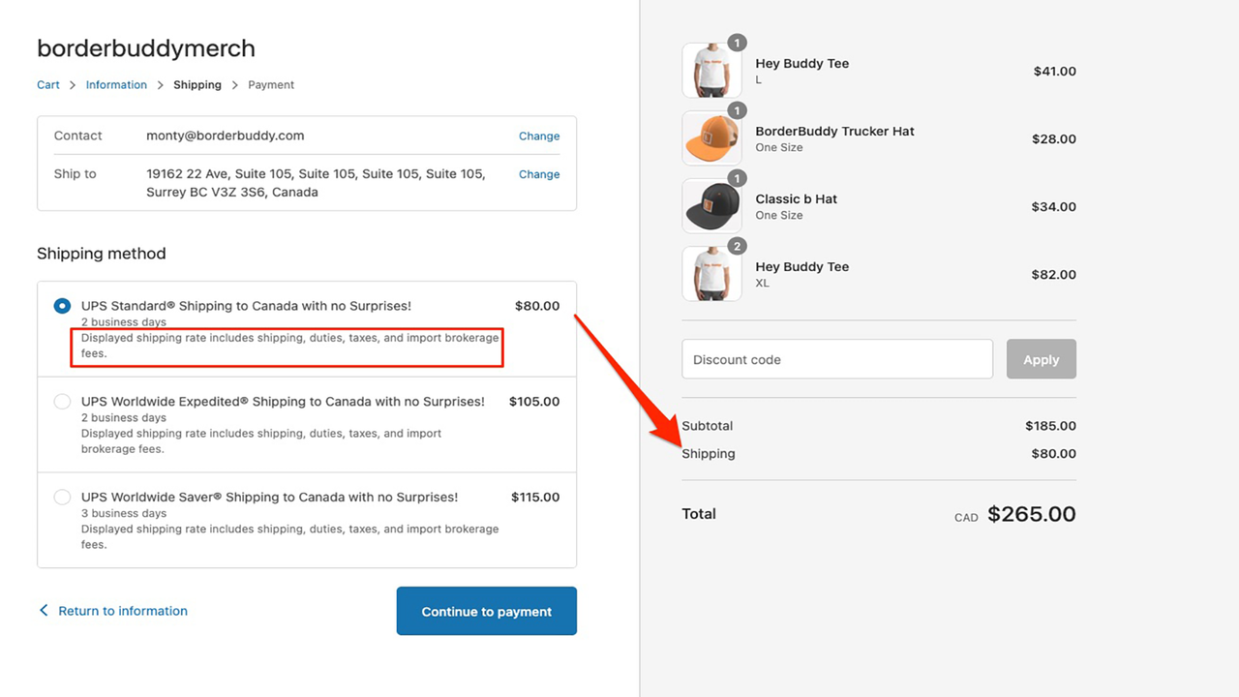The image size is (1239, 697).
Task: Click the Hey Buddy Tee size L thumbnail
Action: tap(711, 71)
